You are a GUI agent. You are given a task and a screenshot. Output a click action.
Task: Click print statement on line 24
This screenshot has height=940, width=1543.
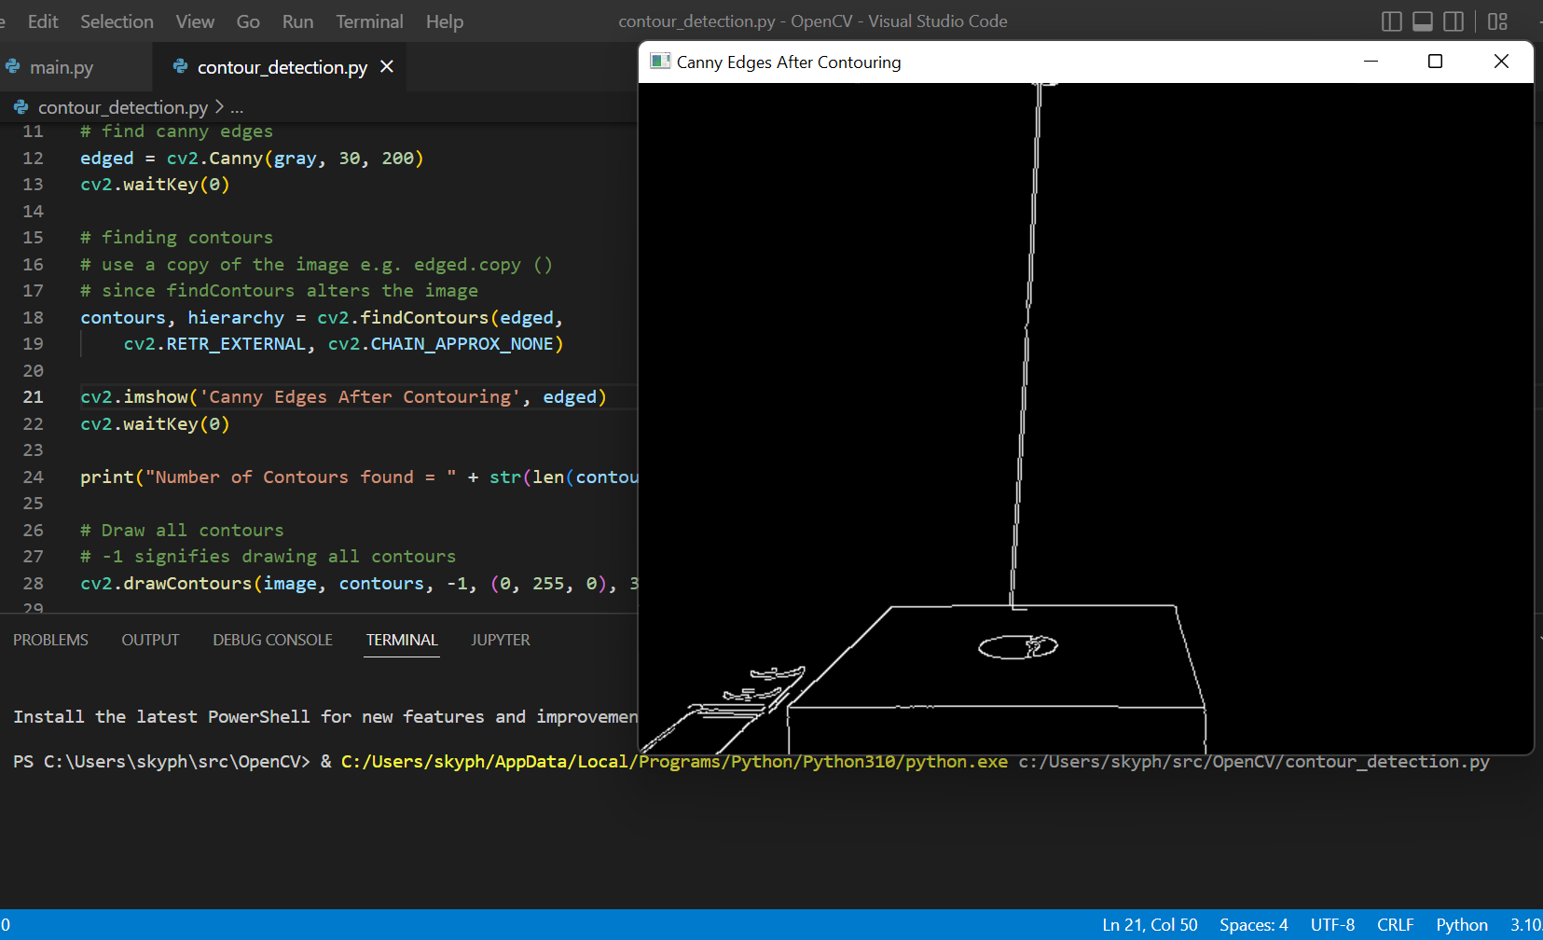tap(359, 477)
